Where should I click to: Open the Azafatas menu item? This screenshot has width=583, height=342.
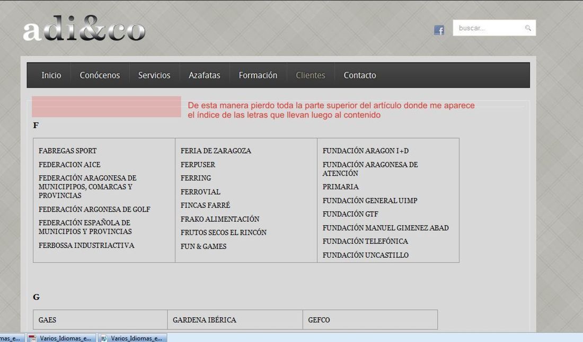(x=204, y=75)
